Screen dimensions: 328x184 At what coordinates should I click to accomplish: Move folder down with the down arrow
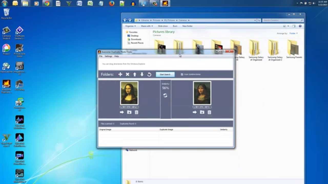[142, 74]
